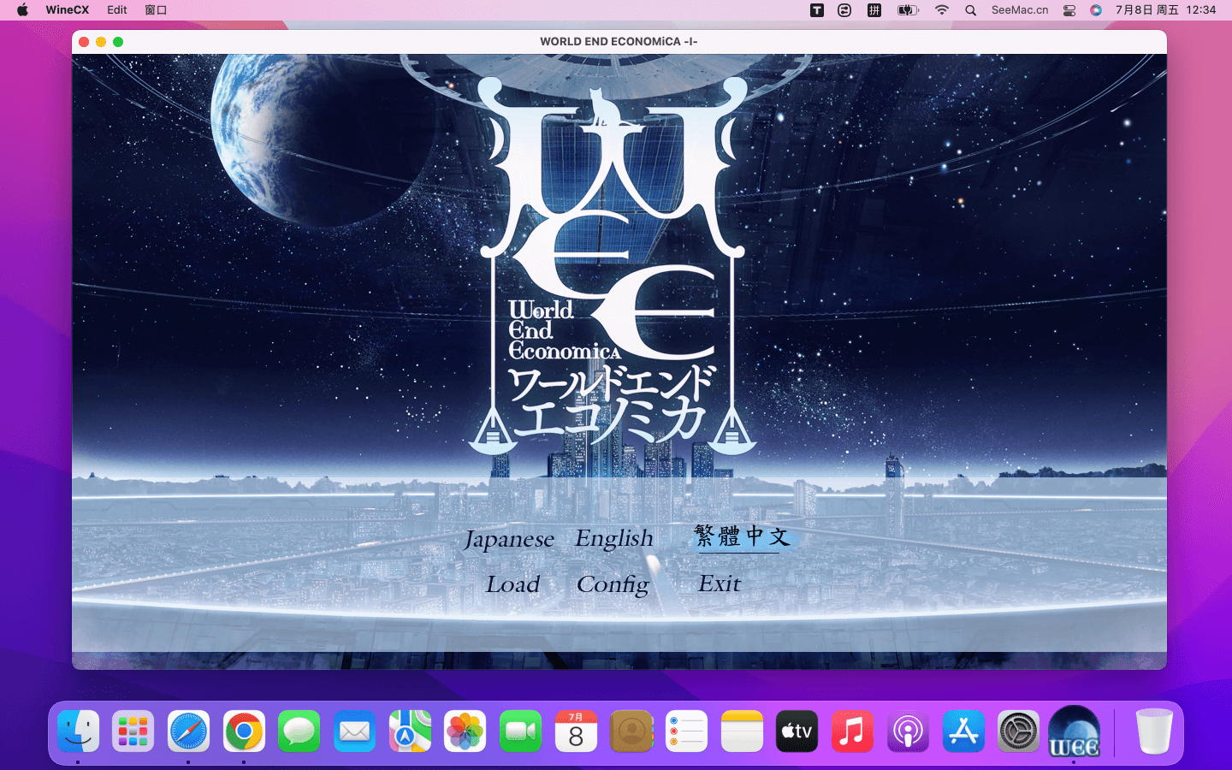Open Podcasts from the Dock
Screen dimensions: 1232x770
point(908,731)
